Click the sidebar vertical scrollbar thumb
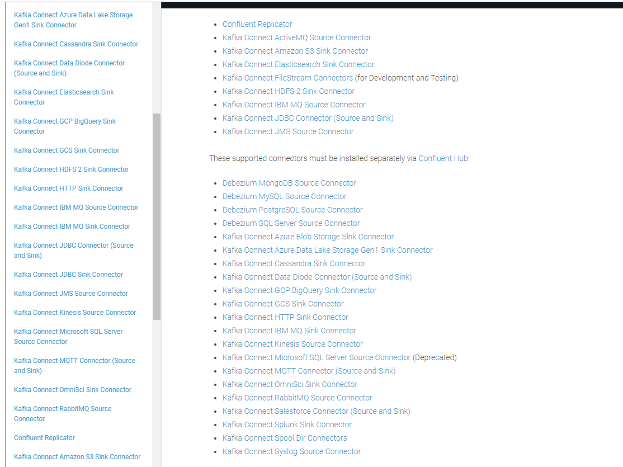This screenshot has height=467, width=623. (157, 216)
